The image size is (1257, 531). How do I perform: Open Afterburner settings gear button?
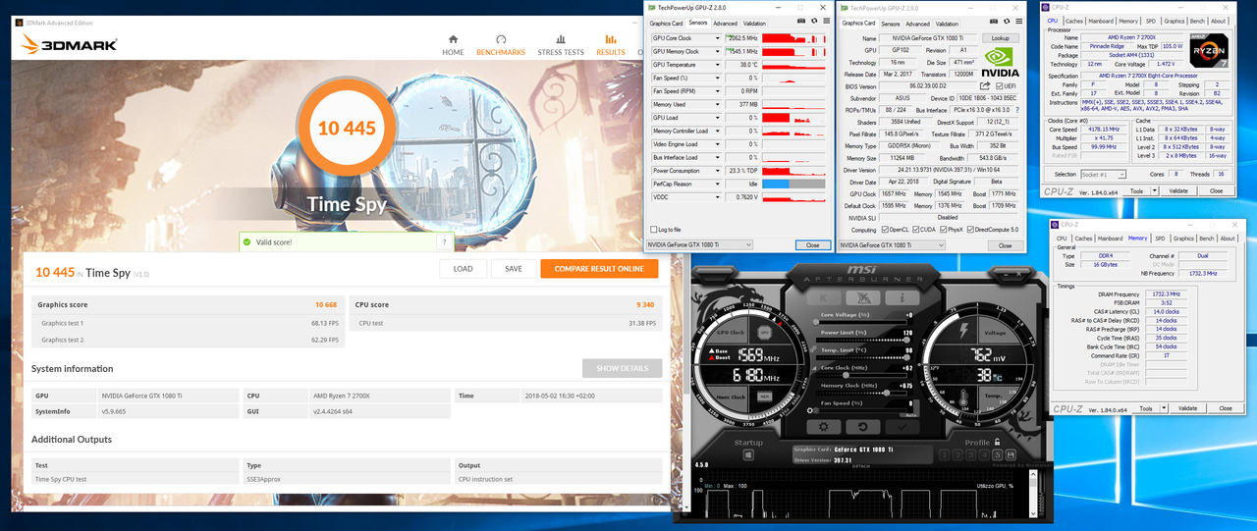824,427
